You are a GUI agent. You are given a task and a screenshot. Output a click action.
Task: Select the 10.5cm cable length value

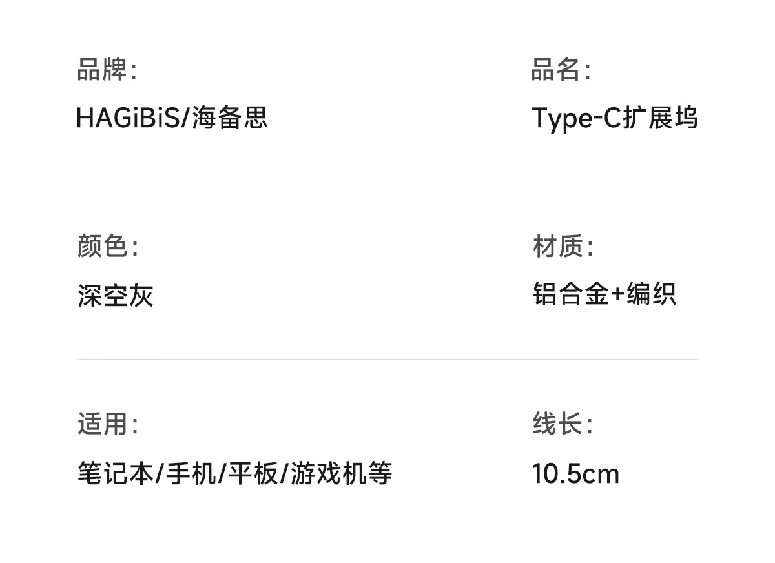coord(575,474)
